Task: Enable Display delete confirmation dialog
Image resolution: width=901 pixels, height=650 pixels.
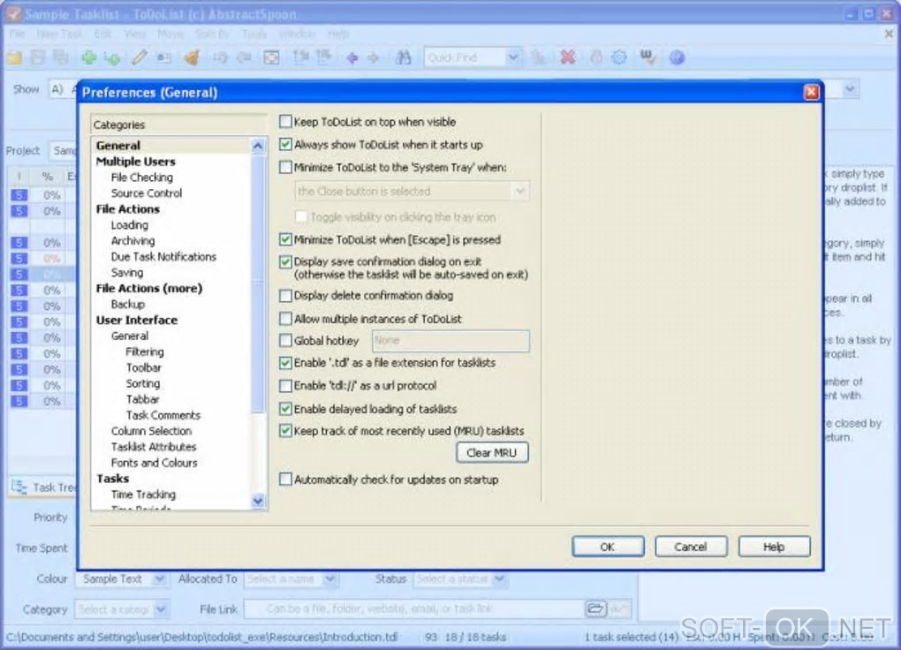Action: tap(285, 295)
